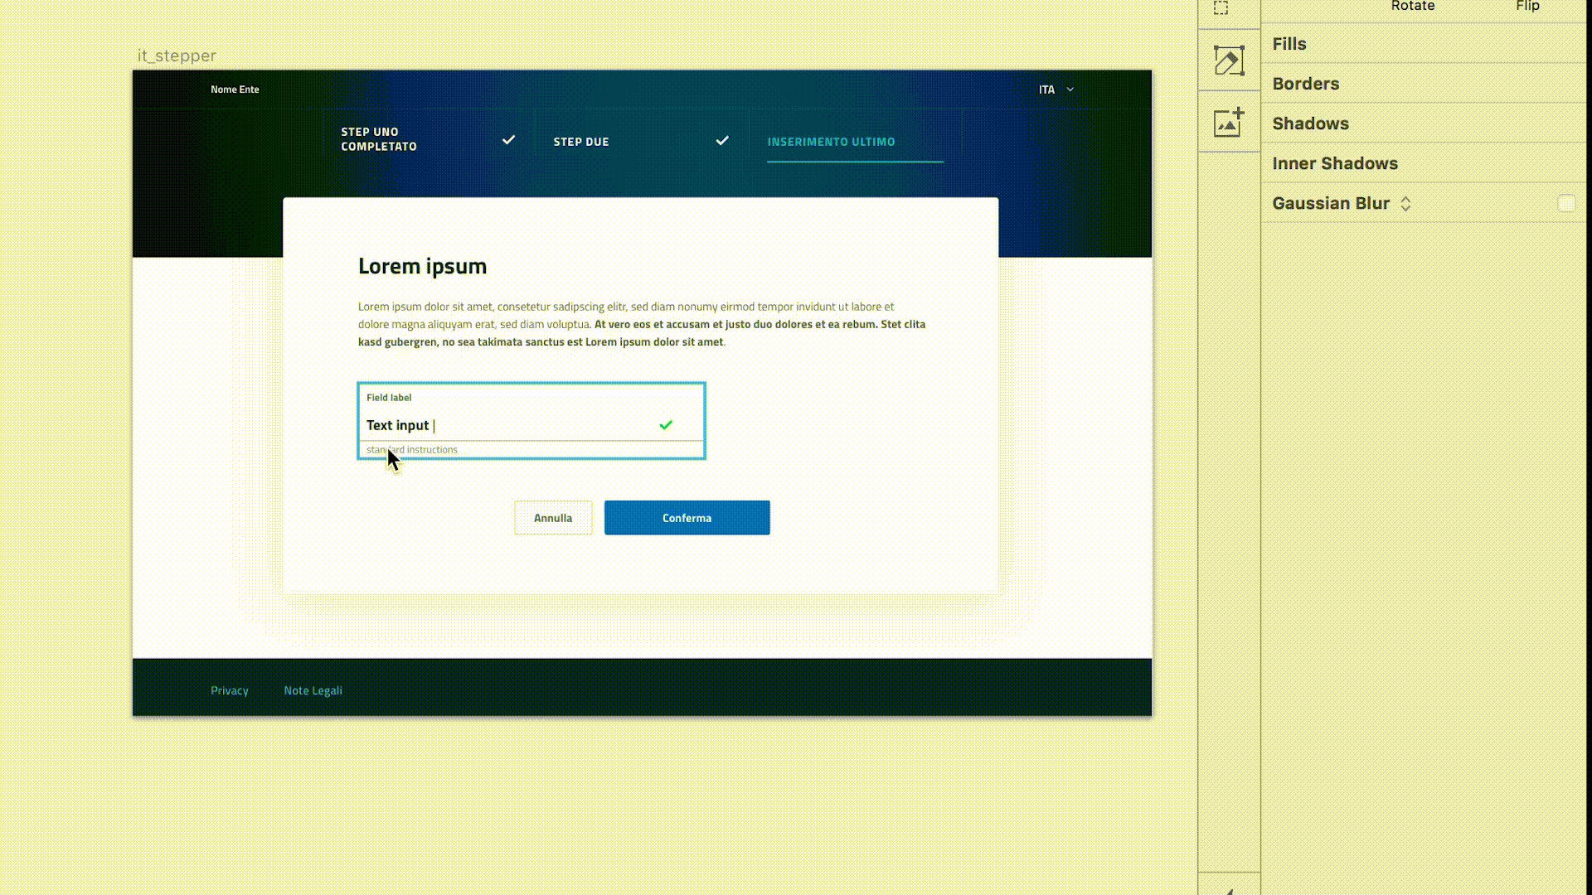The width and height of the screenshot is (1592, 895).
Task: Click the green validation checkmark in field
Action: click(x=666, y=425)
